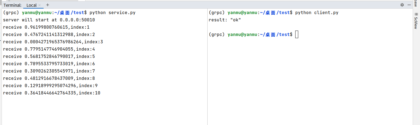This screenshot has height=125, width=420.
Task: Open the SciView side panel
Action: click(416, 21)
